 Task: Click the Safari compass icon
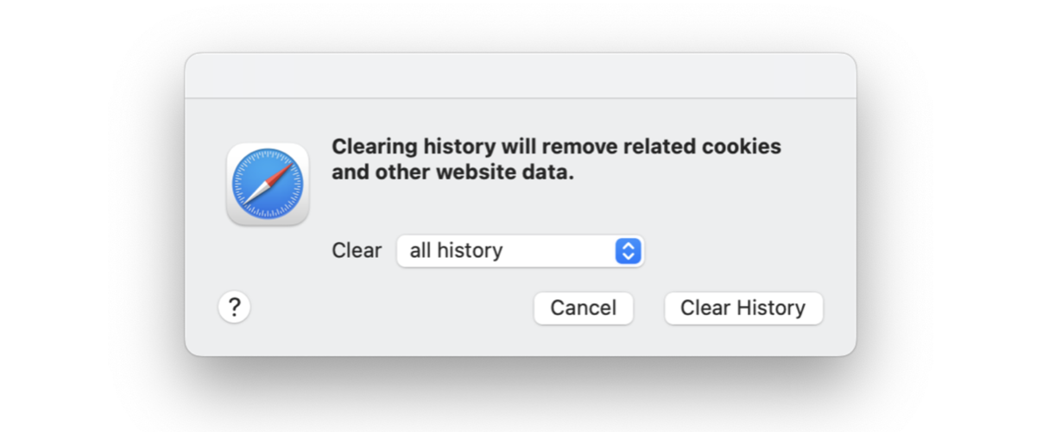(268, 184)
